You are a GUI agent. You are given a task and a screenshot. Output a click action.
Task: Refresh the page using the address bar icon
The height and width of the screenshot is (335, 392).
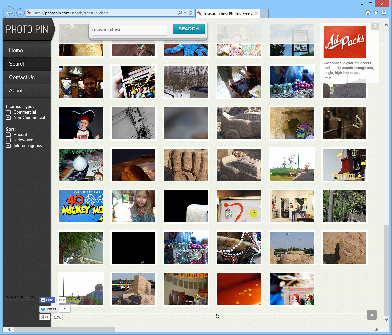(190, 13)
